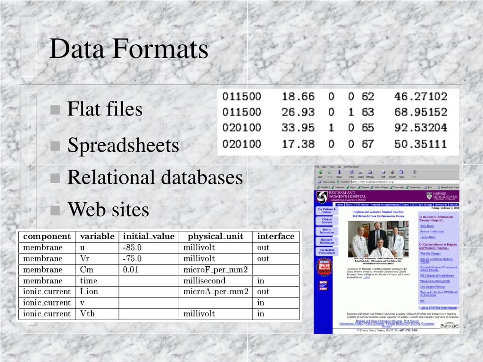The image size is (483, 362).
Task: Click 'Clinical Services' sidebar button
Action: tap(327, 221)
